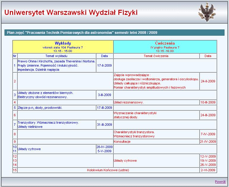This screenshot has width=229, height=187.
Task: Click row number 6
Action: tap(15, 115)
